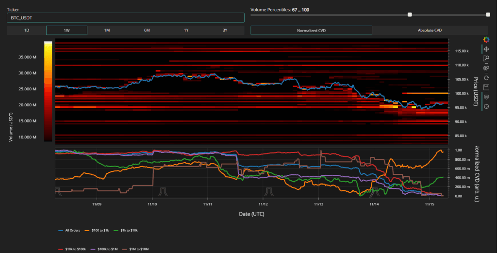497x253 pixels.
Task: Select the 1M timeframe
Action: 107,30
